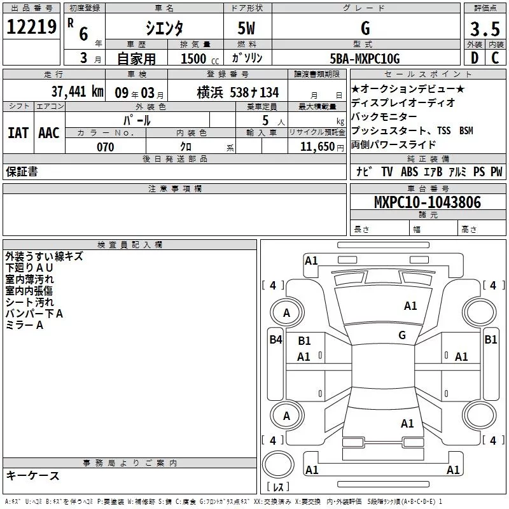Click the A1 mark on the hood
This screenshot has height=509, width=509.
point(410,306)
